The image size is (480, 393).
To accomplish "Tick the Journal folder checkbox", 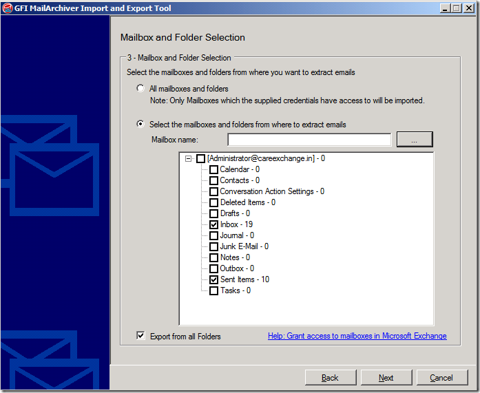I will (x=213, y=235).
